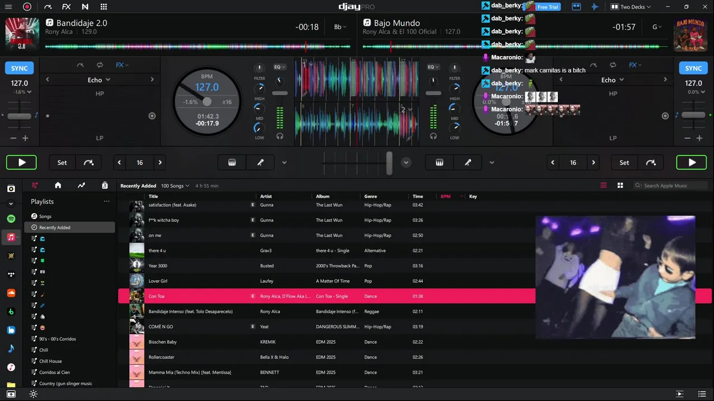Open Beatport source in the library sidebar
The width and height of the screenshot is (714, 401).
[x=11, y=311]
